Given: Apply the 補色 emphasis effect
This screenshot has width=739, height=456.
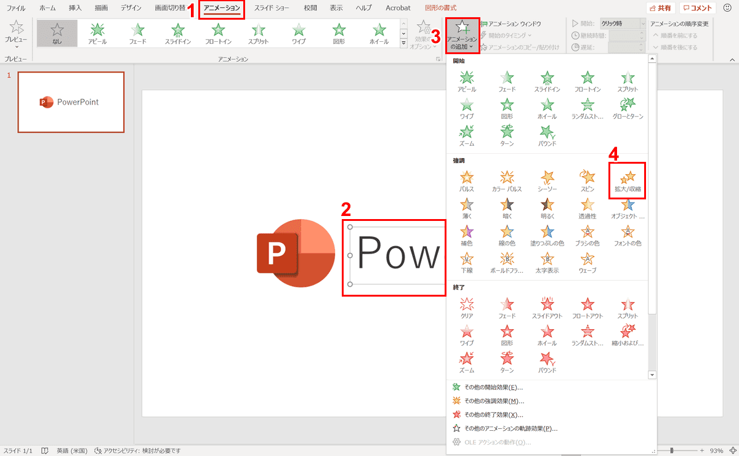Looking at the screenshot, I should click(x=467, y=236).
